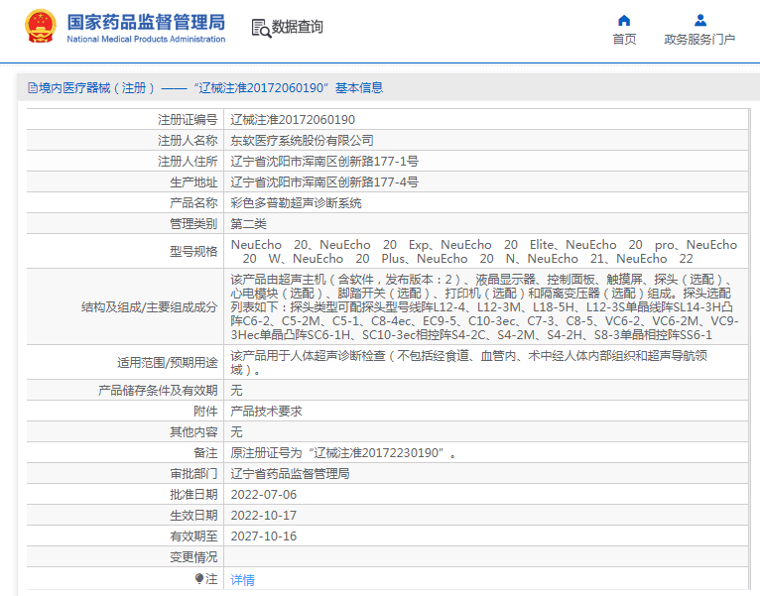Click the 注册人住所 row label

point(188,162)
